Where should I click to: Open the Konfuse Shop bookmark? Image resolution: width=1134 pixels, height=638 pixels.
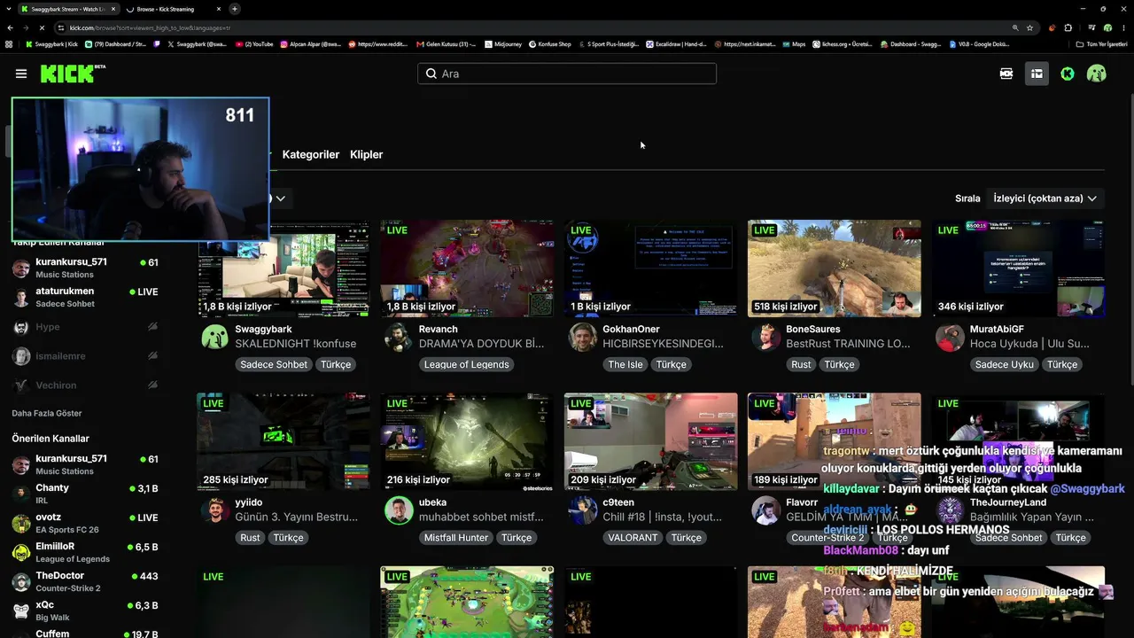tap(549, 44)
